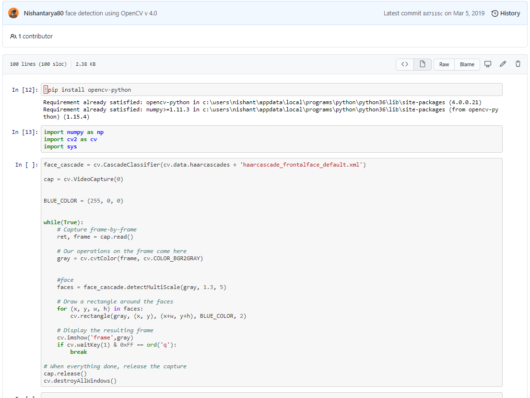The width and height of the screenshot is (530, 398).
Task: Click the Nishantarya80 avatar image
Action: 13,13
